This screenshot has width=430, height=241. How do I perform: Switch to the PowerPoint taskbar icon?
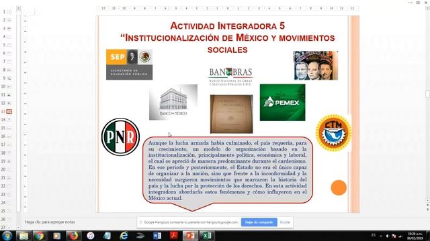[190, 236]
